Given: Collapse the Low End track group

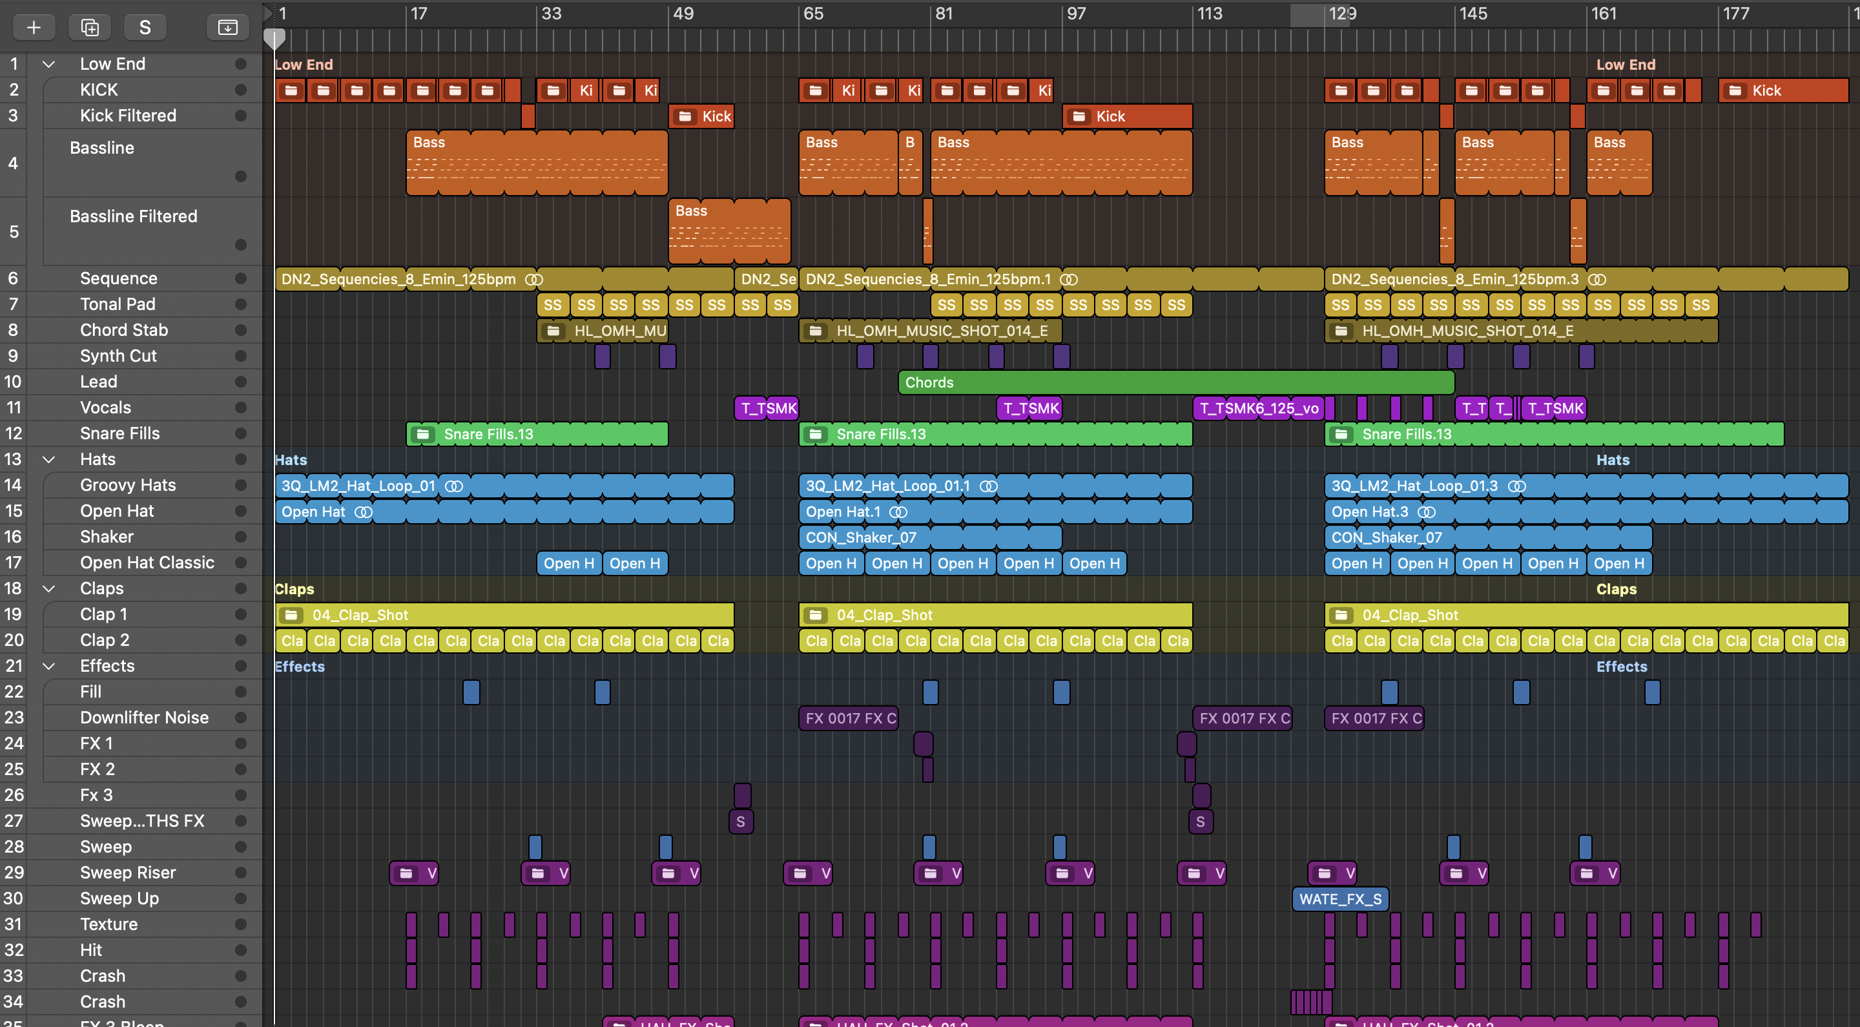Looking at the screenshot, I should pos(48,65).
